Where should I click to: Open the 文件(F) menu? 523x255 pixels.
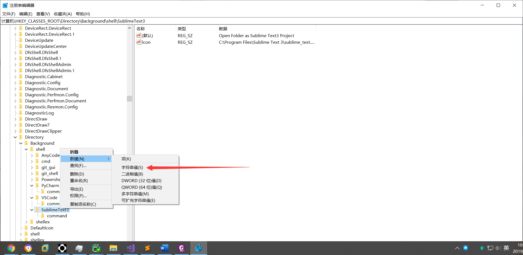tap(9, 14)
